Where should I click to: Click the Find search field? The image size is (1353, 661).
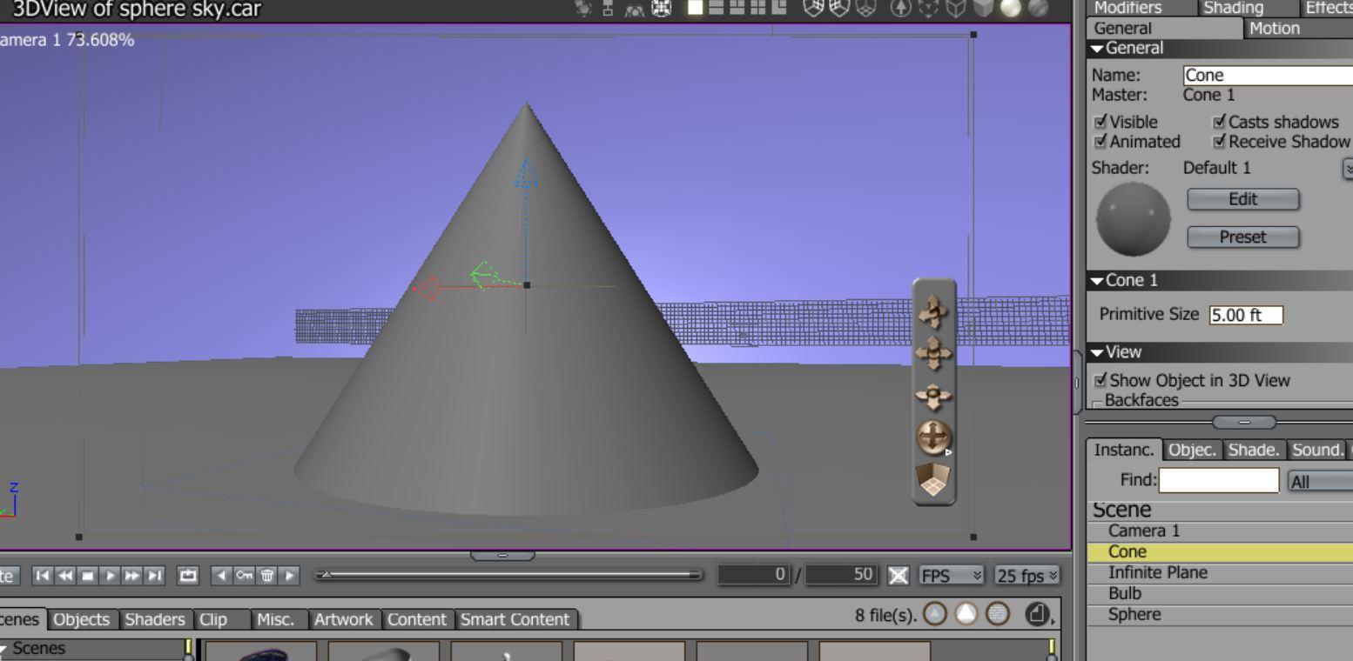pos(1218,480)
